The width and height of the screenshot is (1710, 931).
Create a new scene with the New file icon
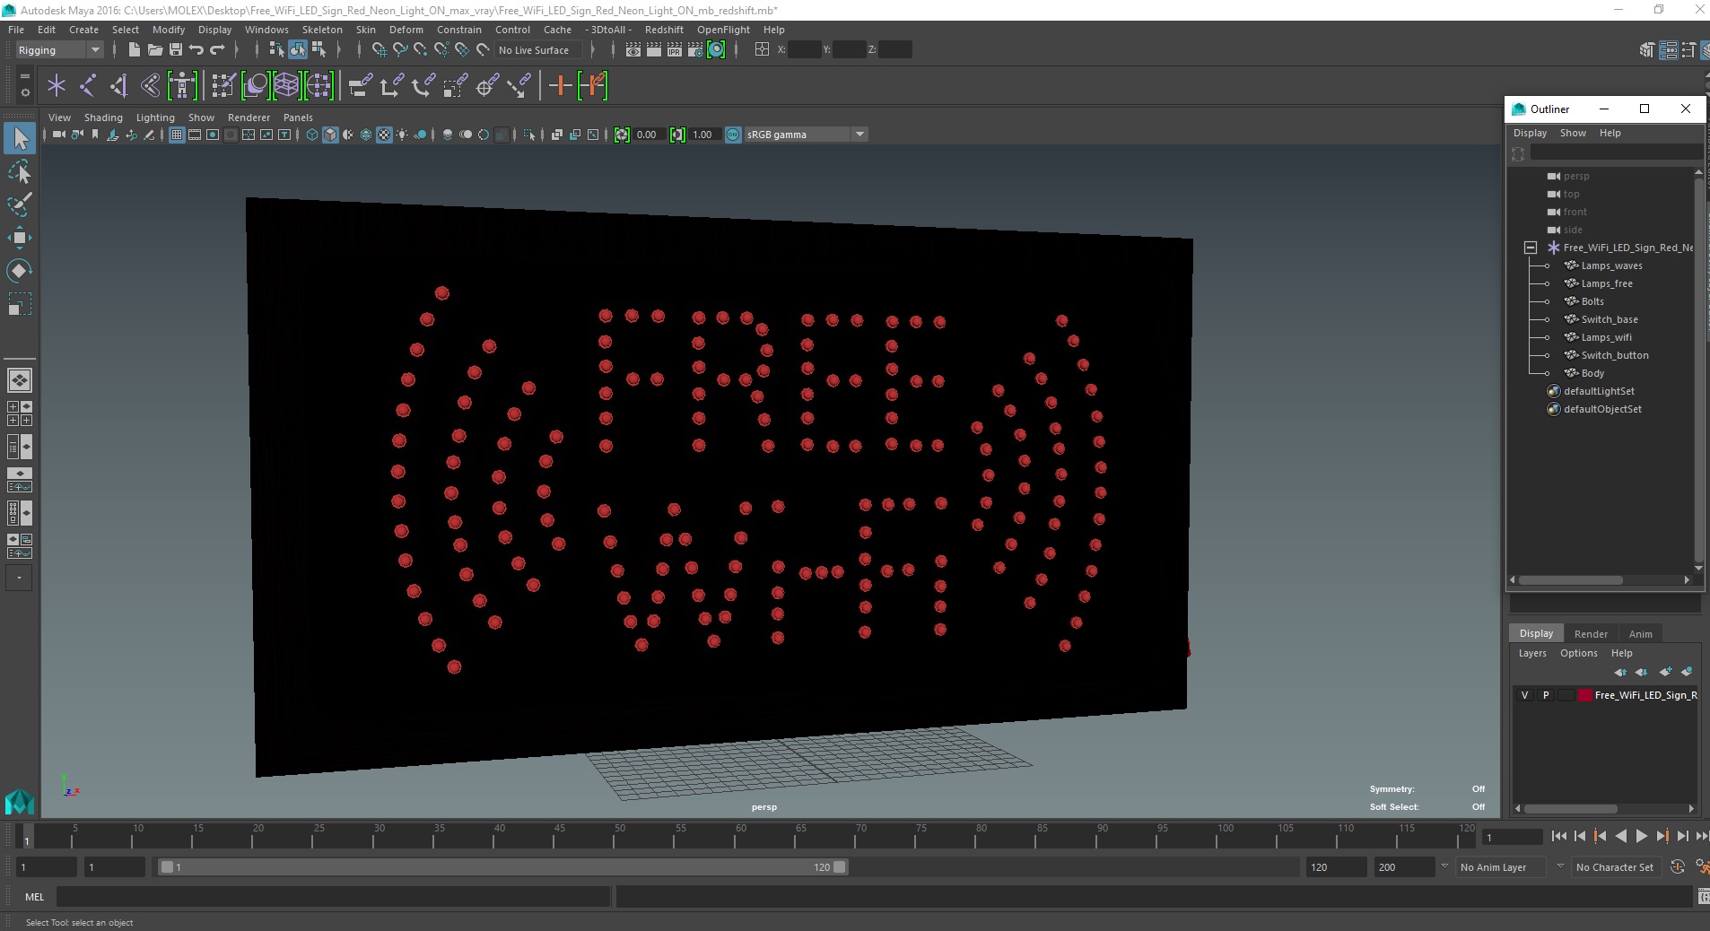(x=134, y=50)
